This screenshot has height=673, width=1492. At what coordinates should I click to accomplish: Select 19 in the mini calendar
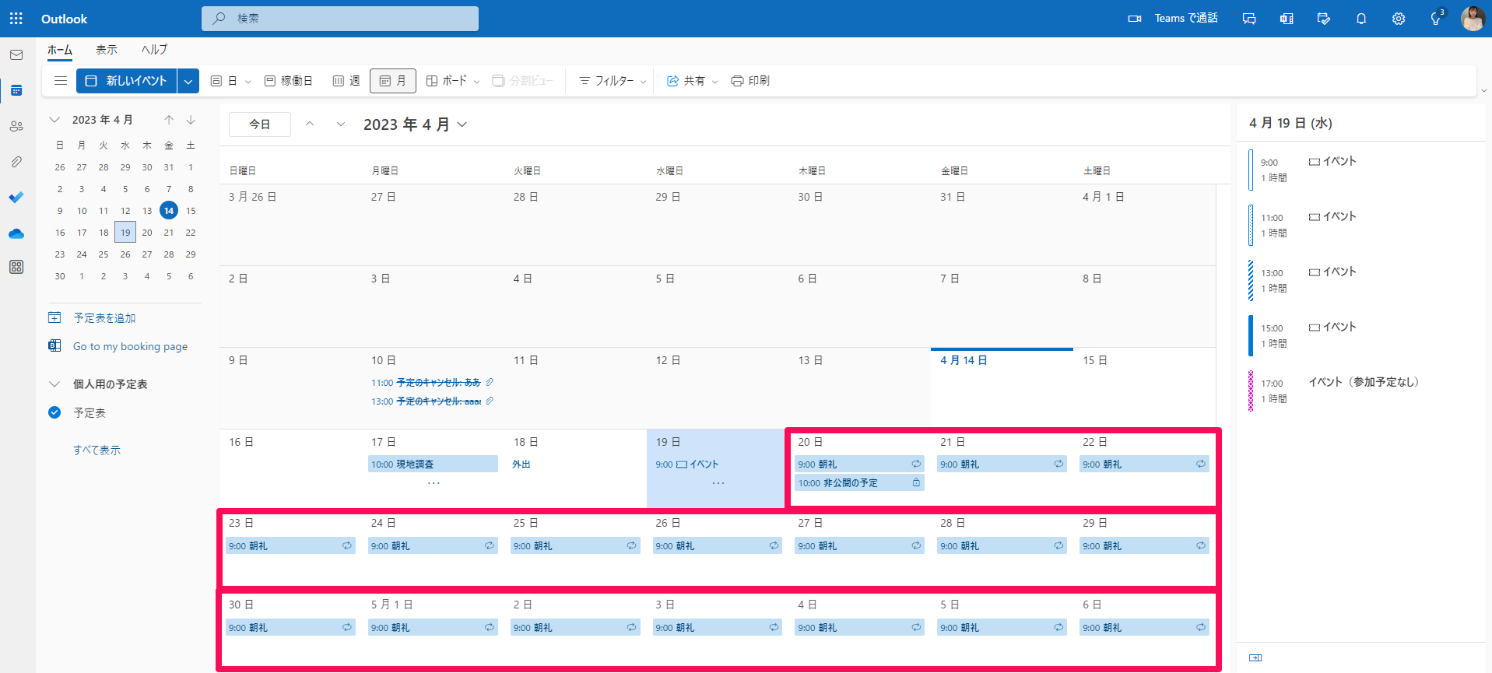125,232
